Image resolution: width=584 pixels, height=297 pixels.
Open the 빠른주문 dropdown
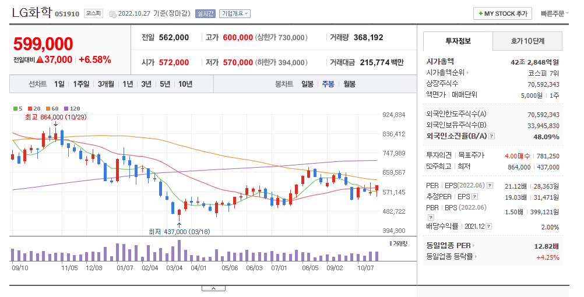(x=555, y=13)
